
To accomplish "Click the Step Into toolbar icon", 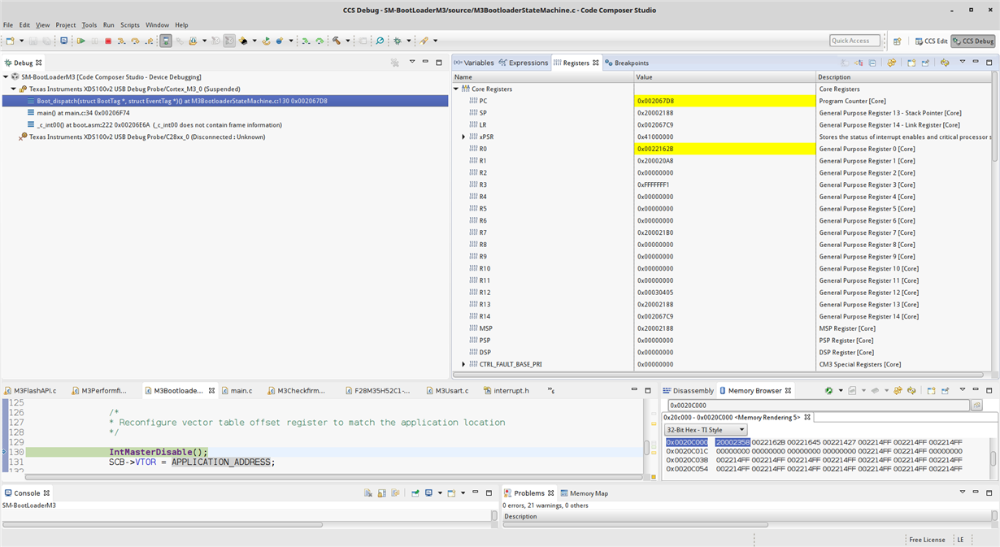I will pyautogui.click(x=122, y=41).
